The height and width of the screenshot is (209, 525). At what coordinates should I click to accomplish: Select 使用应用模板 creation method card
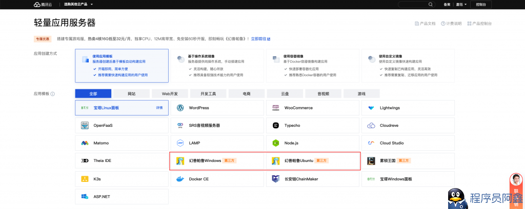(122, 66)
